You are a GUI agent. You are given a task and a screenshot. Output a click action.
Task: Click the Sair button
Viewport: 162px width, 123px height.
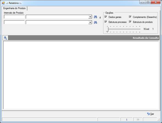pos(150,114)
